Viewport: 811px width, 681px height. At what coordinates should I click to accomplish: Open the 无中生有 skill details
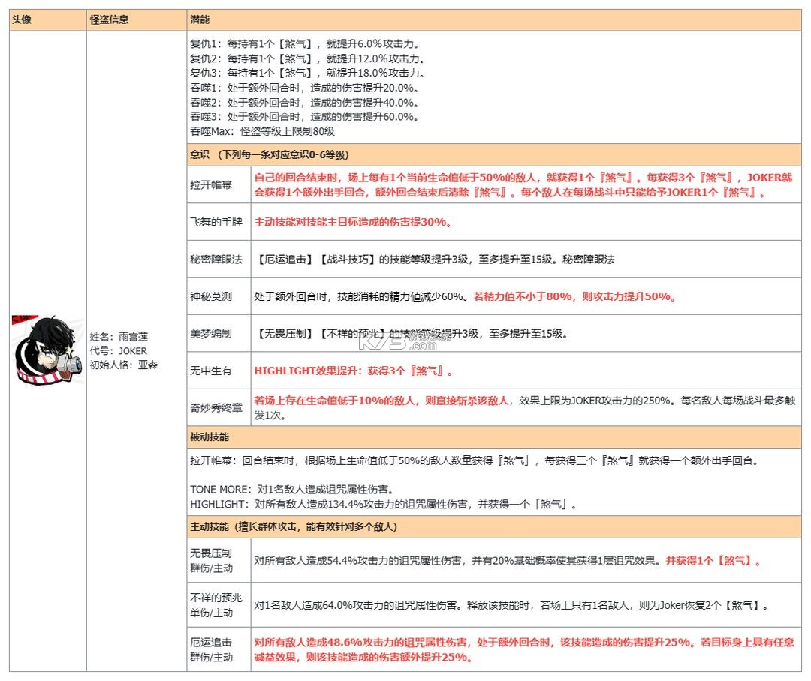(216, 370)
